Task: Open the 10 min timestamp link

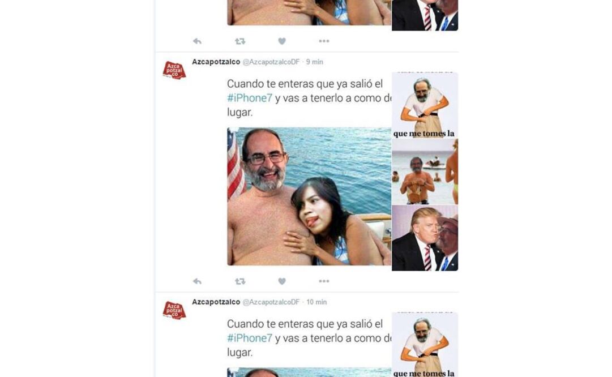Action: click(316, 302)
